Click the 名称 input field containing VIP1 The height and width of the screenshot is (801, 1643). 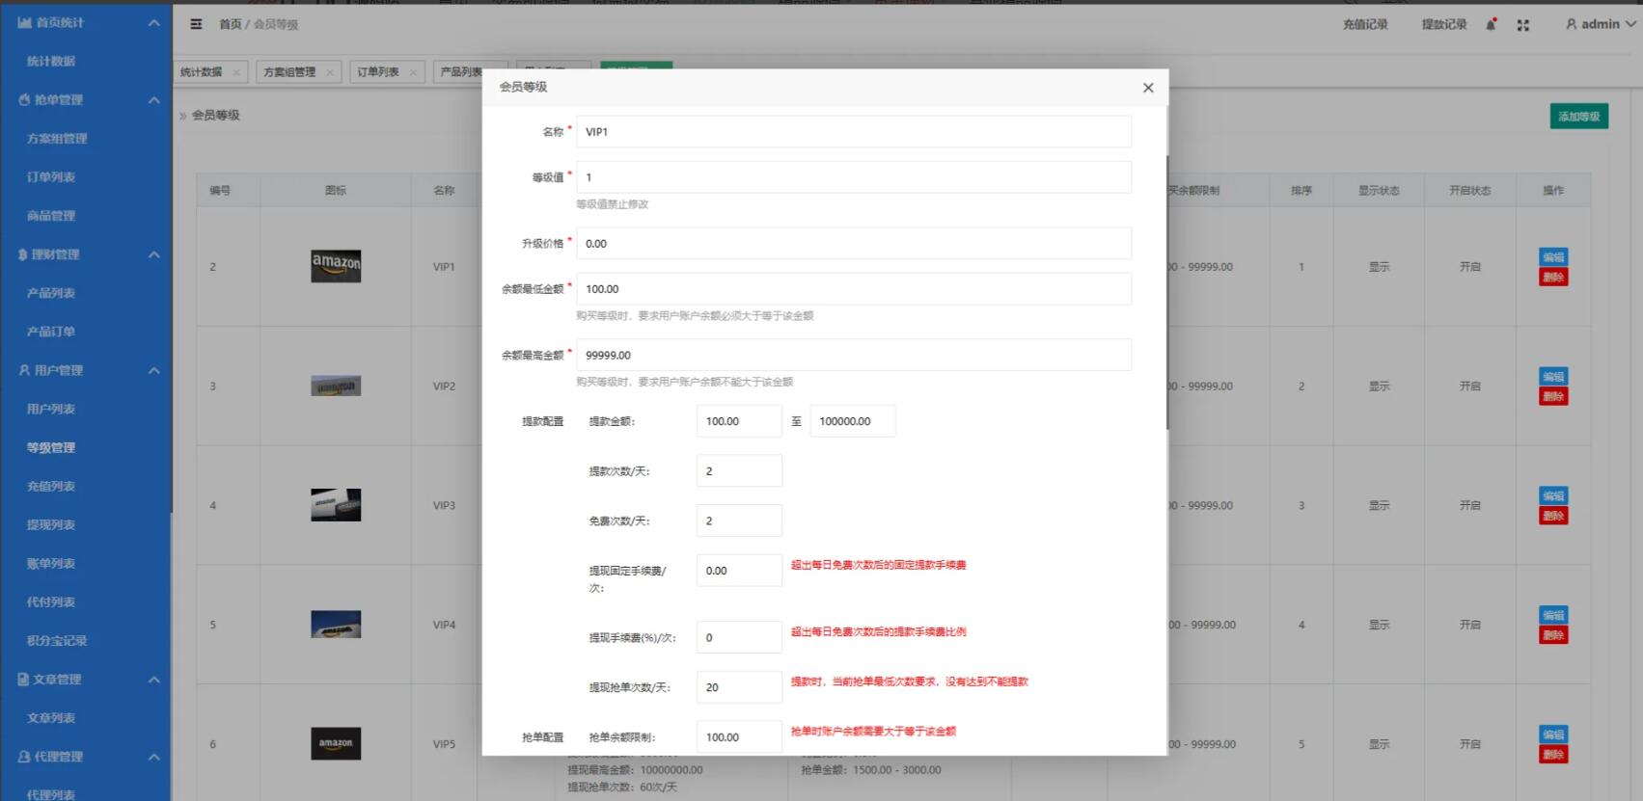pos(853,132)
